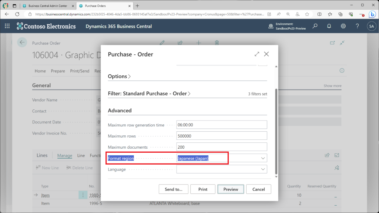Click New Line in Lines toolbar
Viewport: 379px width, 213px height.
click(47, 168)
